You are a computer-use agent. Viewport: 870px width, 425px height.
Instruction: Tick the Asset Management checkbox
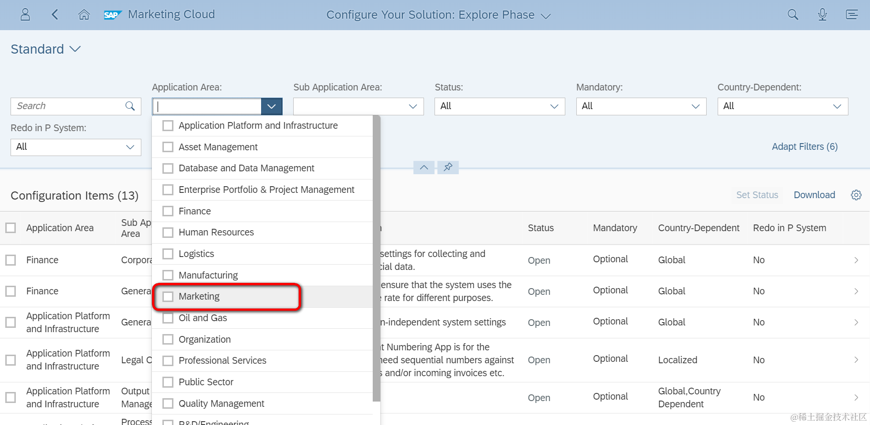(x=168, y=147)
